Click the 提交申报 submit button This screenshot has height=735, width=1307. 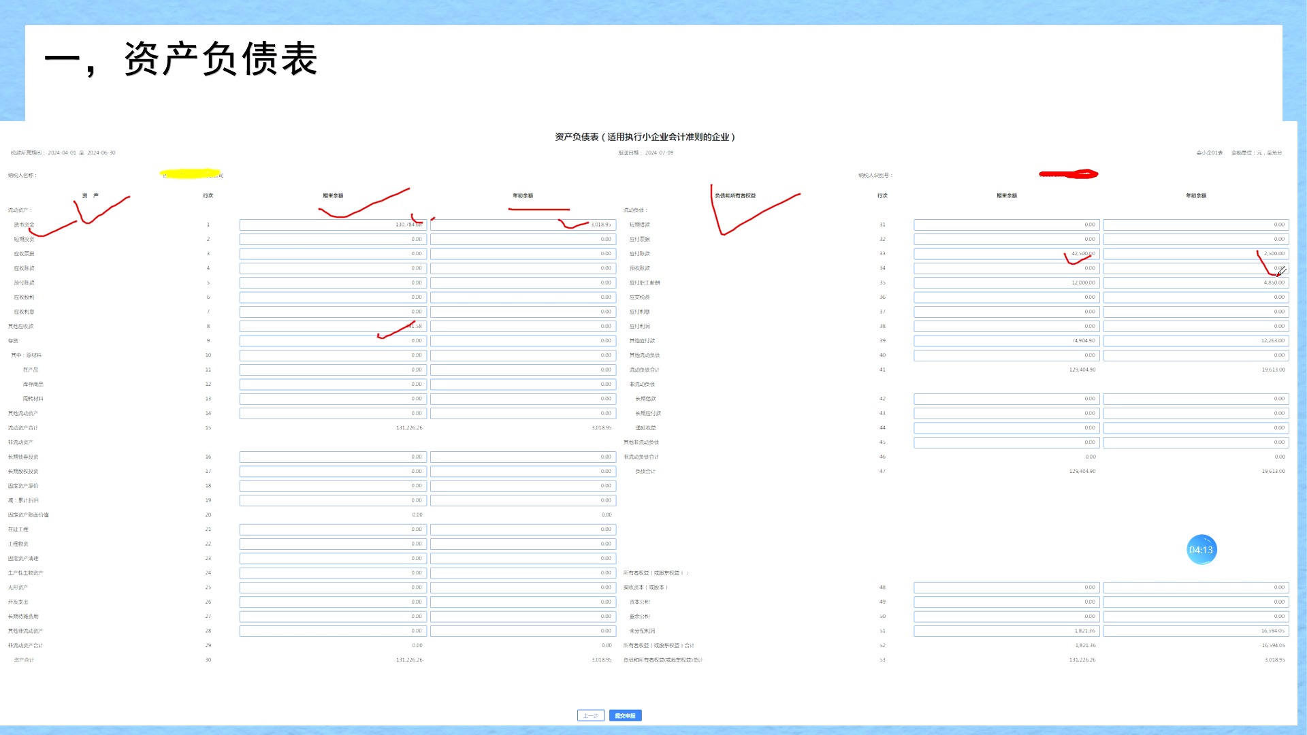point(625,715)
